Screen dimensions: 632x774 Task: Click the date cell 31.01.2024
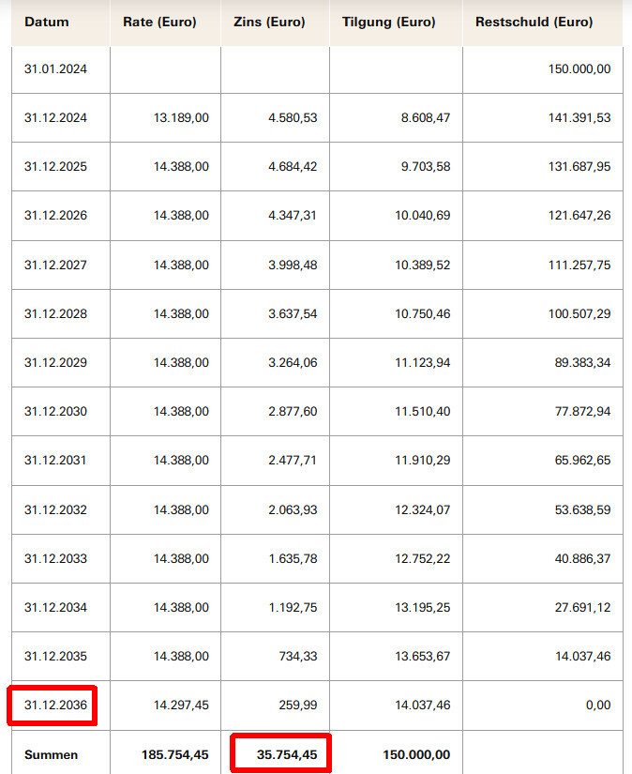coord(55,69)
